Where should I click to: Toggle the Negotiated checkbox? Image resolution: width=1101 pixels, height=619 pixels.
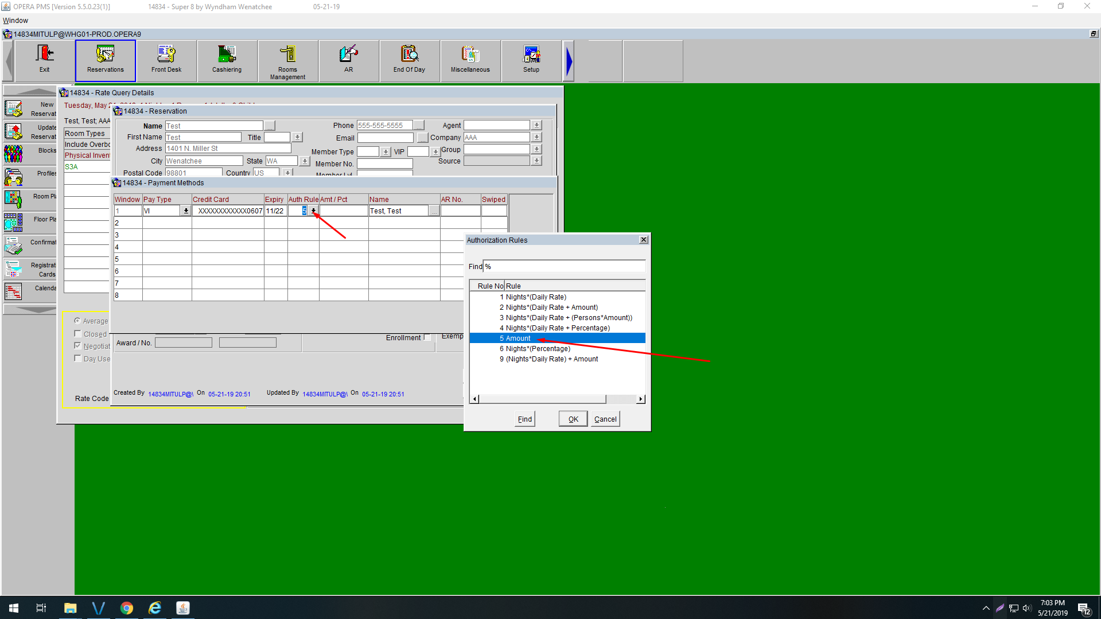pyautogui.click(x=77, y=346)
